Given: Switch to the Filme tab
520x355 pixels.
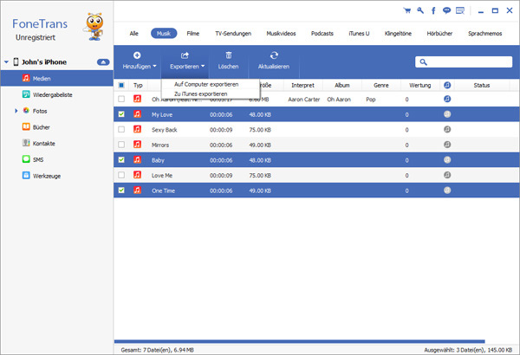Looking at the screenshot, I should point(192,34).
